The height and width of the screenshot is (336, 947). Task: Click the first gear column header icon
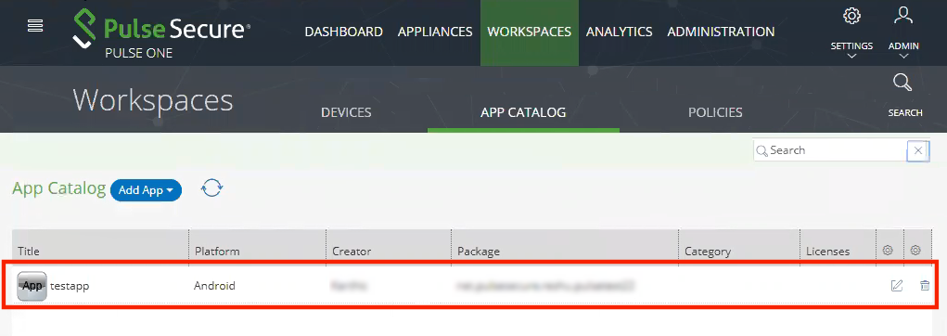pyautogui.click(x=888, y=251)
